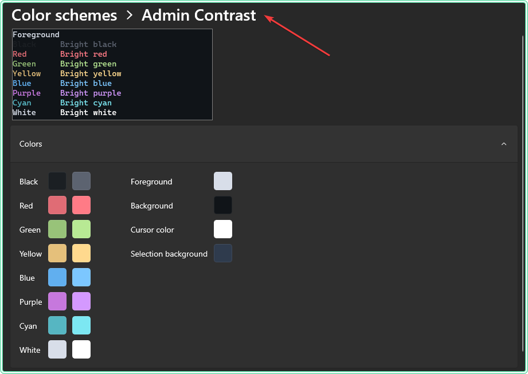Open the Red color swatch
Image resolution: width=528 pixels, height=374 pixels.
(57, 205)
